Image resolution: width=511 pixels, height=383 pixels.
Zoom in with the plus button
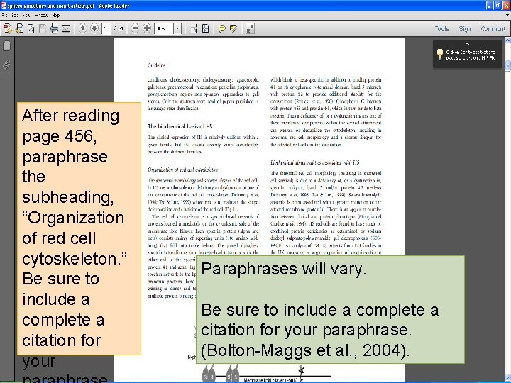click(x=147, y=28)
